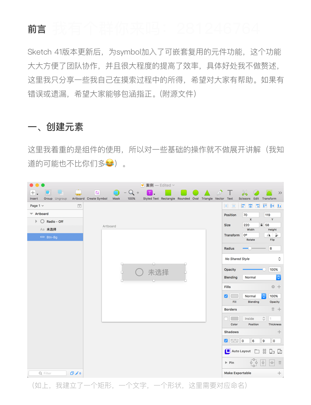Toggle the size proportions lock
Viewport: 311px width, 405px height.
click(x=262, y=225)
